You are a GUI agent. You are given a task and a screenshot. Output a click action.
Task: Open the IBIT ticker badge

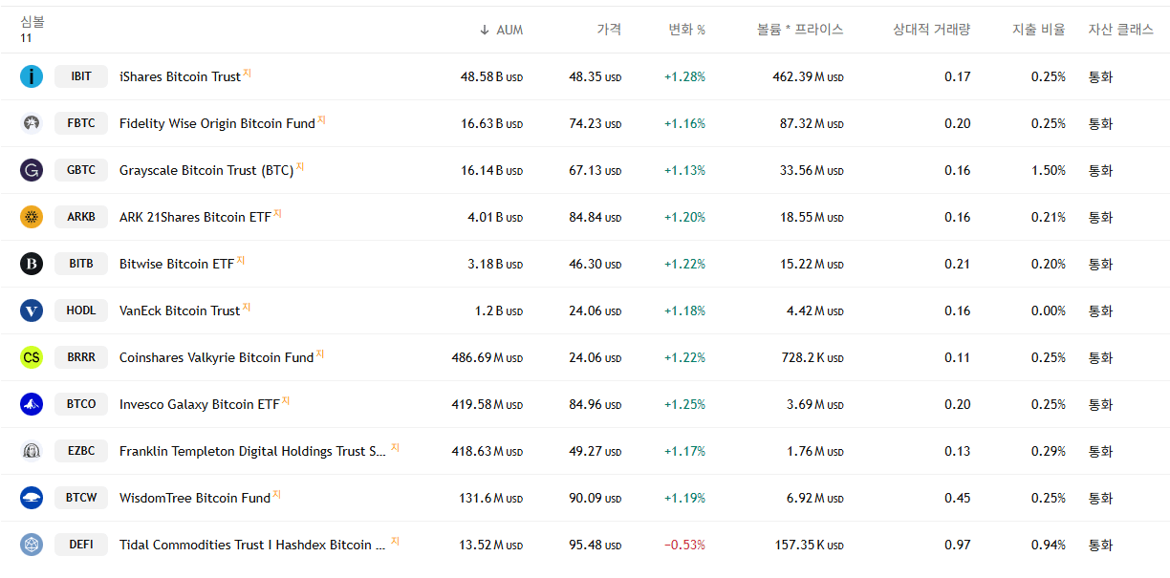click(x=81, y=76)
